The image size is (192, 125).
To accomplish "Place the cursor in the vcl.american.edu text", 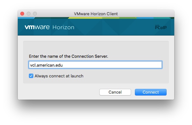I will (x=46, y=65).
